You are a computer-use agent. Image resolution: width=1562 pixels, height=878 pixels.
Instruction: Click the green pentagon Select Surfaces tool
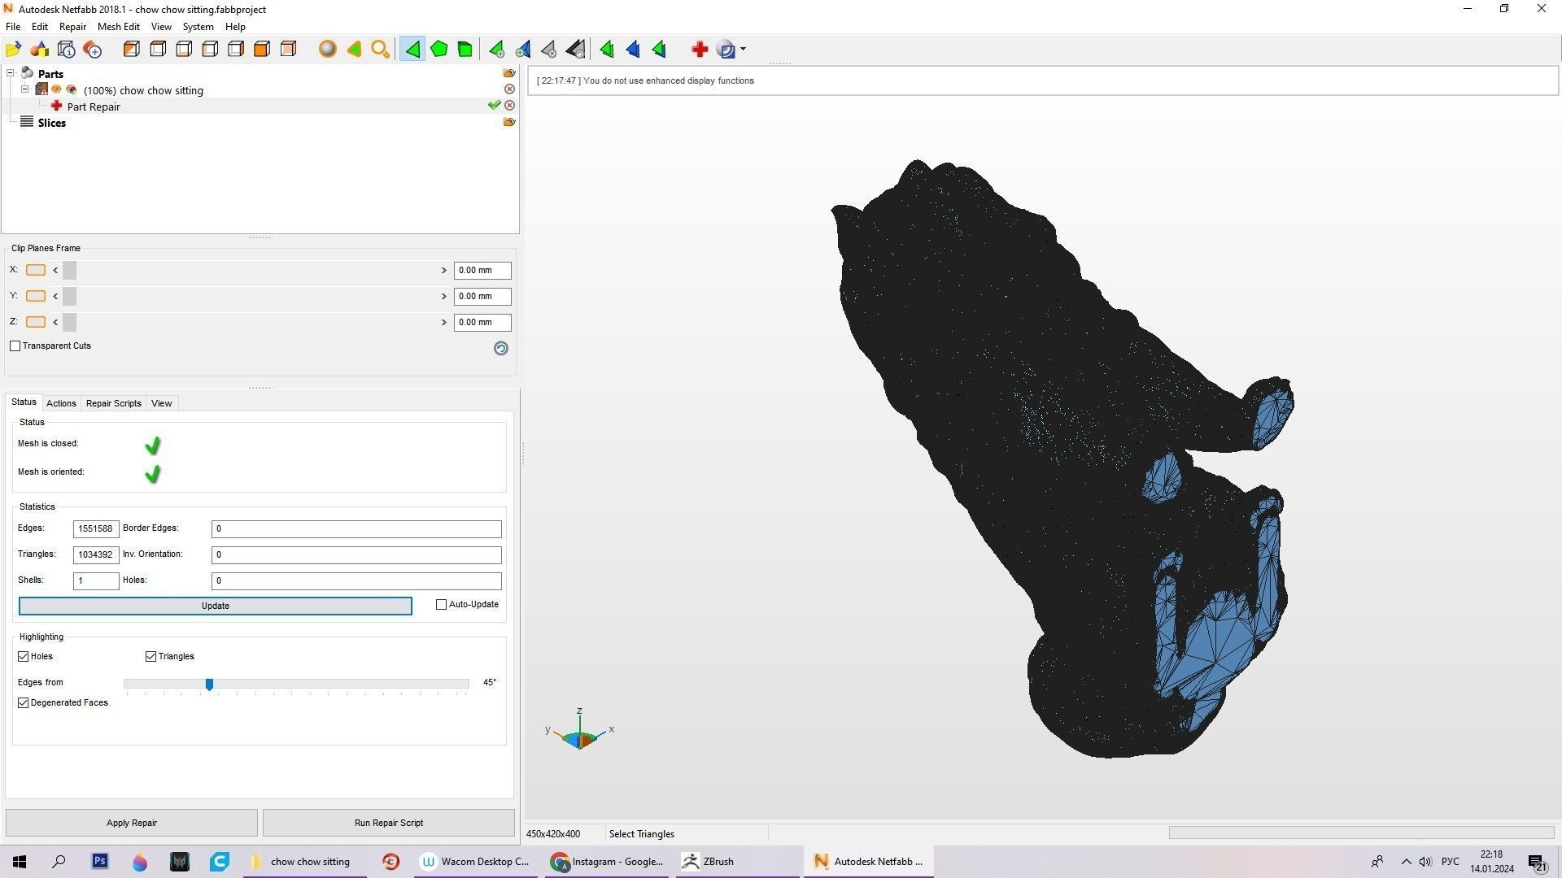(x=438, y=50)
